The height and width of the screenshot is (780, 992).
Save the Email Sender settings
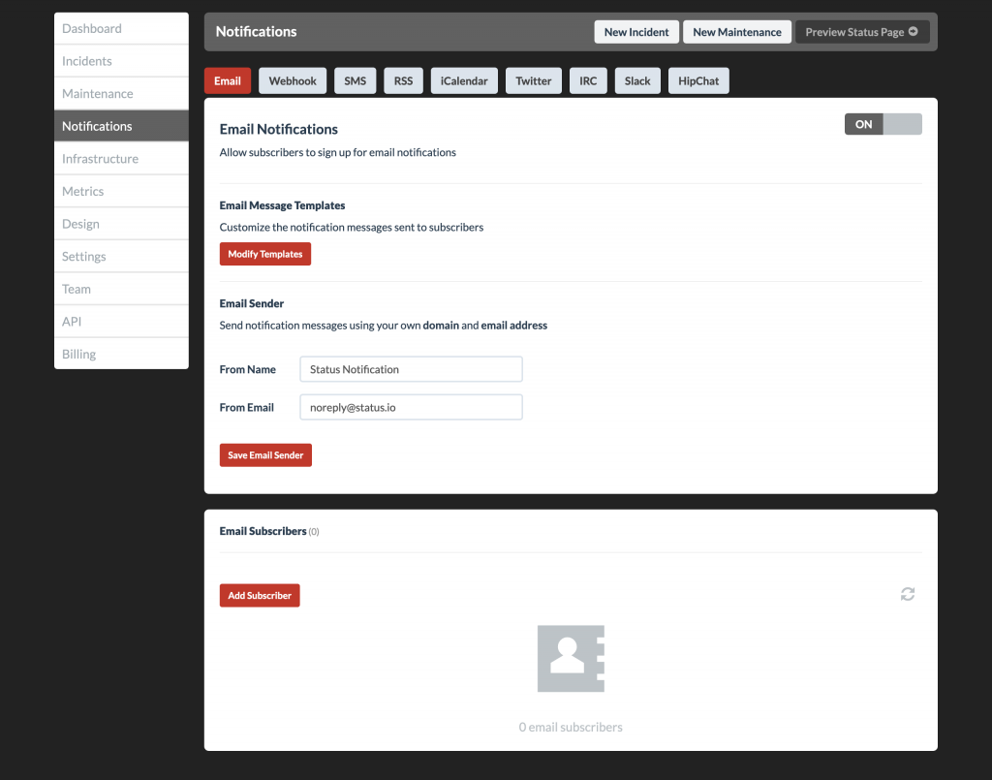coord(264,454)
